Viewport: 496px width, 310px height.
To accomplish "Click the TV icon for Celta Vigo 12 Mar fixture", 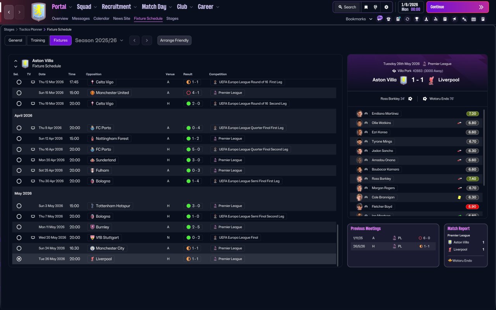I will (33, 82).
